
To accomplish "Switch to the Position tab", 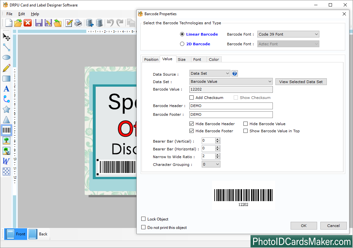I will (151, 59).
